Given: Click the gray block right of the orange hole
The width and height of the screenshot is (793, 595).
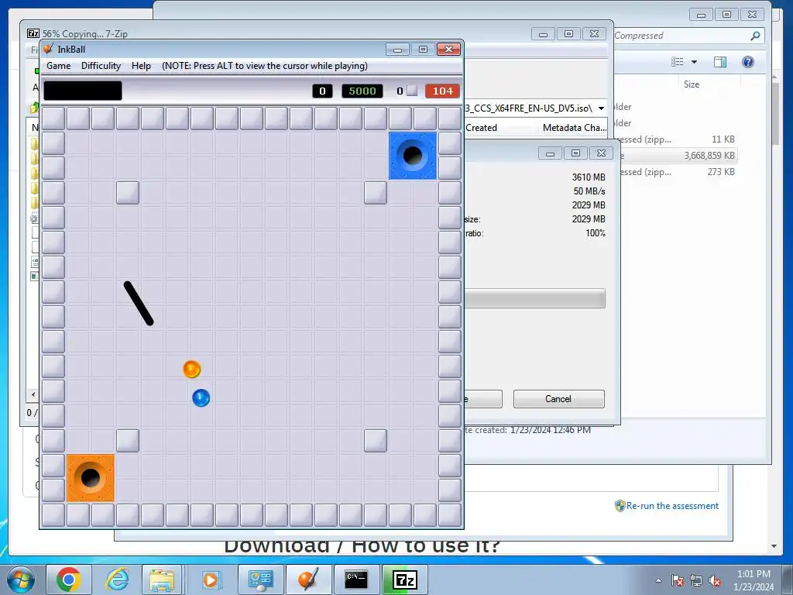Looking at the screenshot, I should [x=128, y=441].
